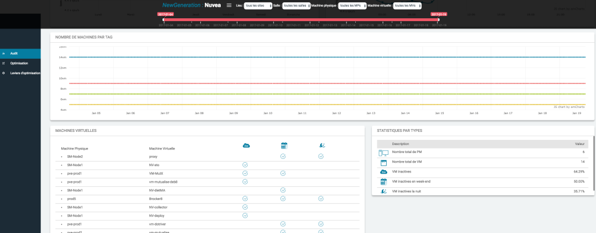Click the inactive VM cloud column icon

tap(247, 146)
